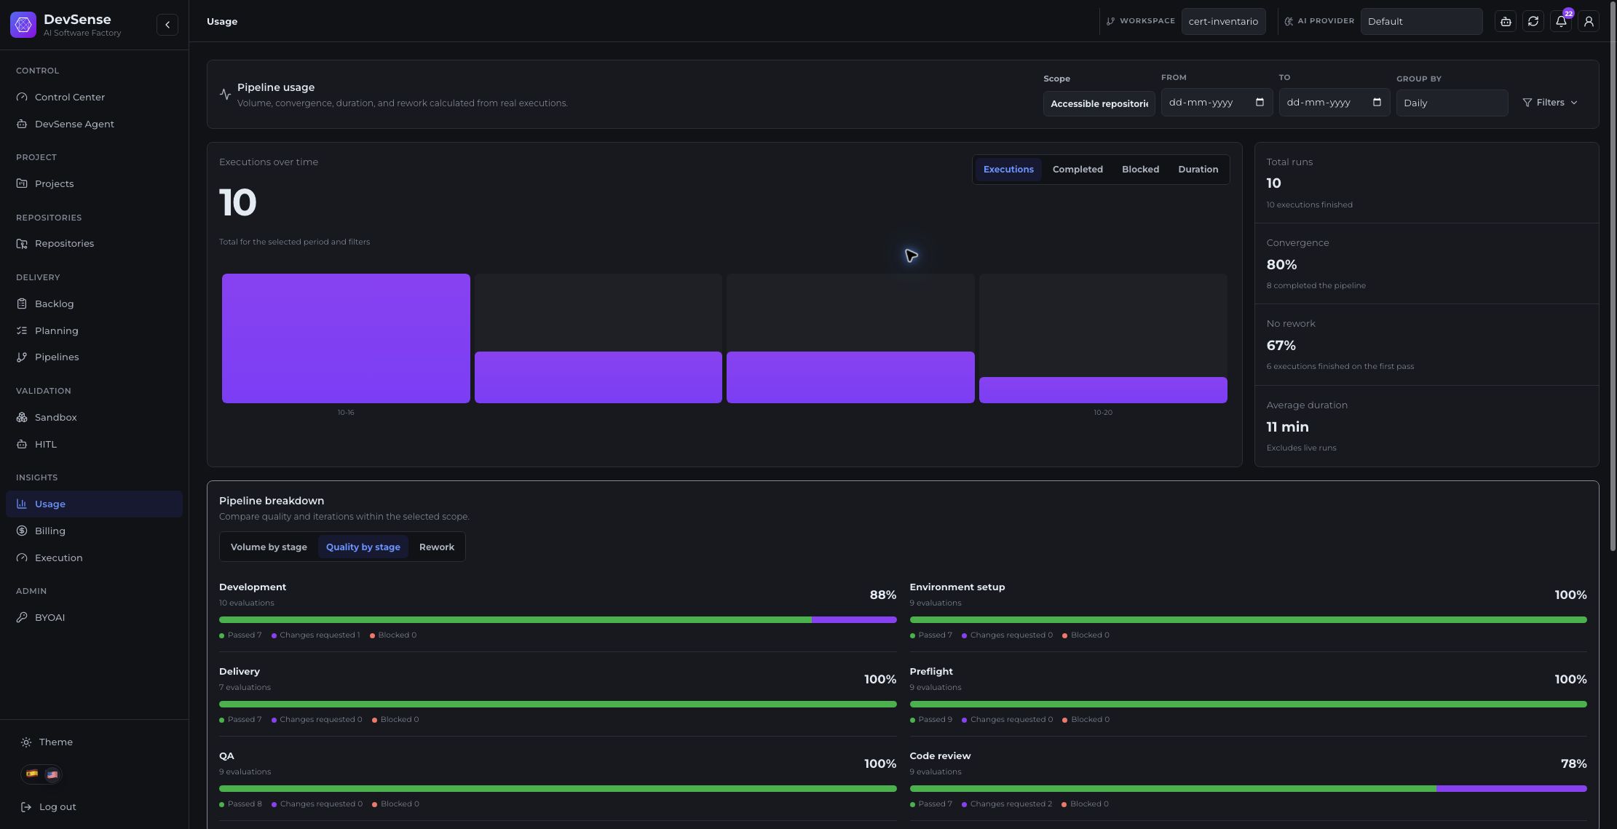The height and width of the screenshot is (829, 1617).
Task: Click the Delivery stage progress bar
Action: [558, 705]
